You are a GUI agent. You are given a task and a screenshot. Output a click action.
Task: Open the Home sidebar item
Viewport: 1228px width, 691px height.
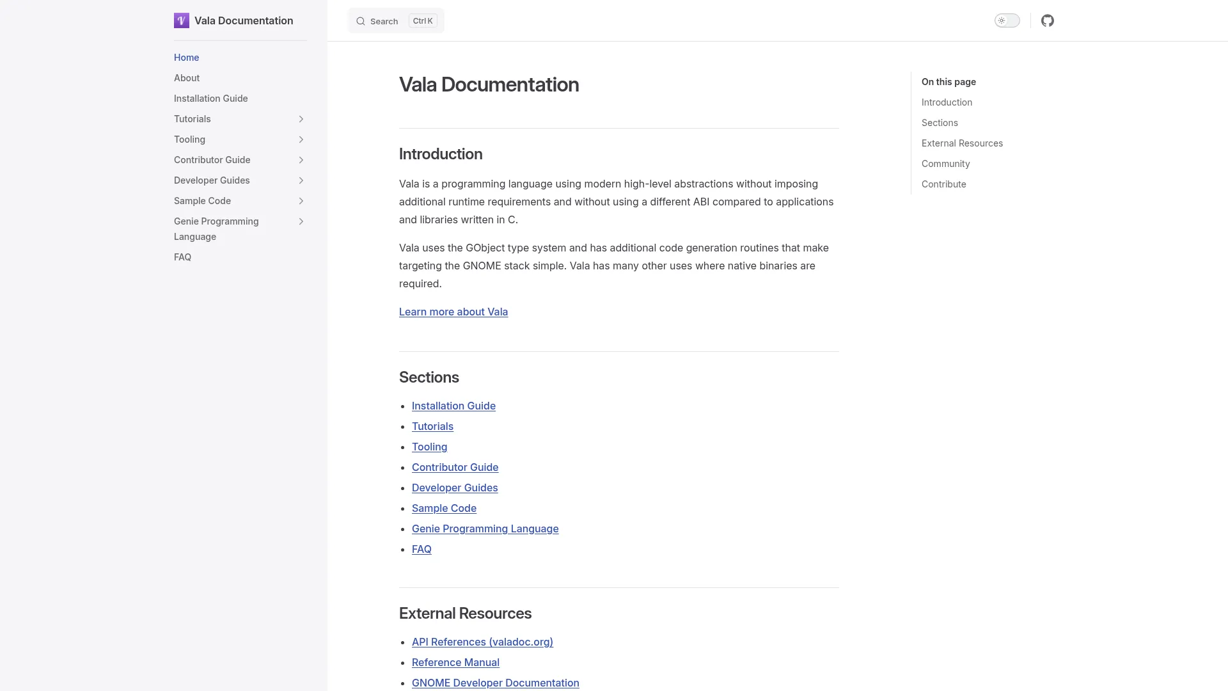pyautogui.click(x=186, y=58)
